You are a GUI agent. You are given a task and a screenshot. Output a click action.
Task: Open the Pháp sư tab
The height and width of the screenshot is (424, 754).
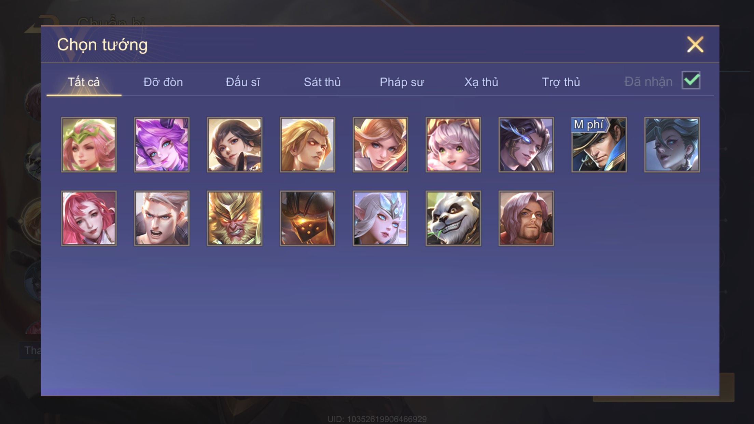tap(402, 82)
